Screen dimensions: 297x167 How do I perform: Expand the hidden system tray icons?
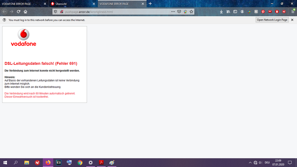point(250,163)
